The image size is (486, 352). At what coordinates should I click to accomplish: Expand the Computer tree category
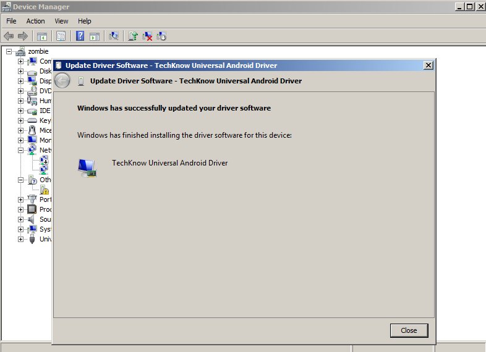[x=20, y=61]
